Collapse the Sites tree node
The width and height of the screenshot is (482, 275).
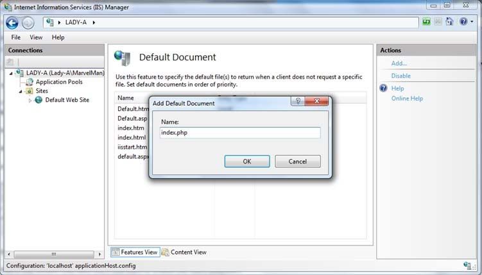21,92
